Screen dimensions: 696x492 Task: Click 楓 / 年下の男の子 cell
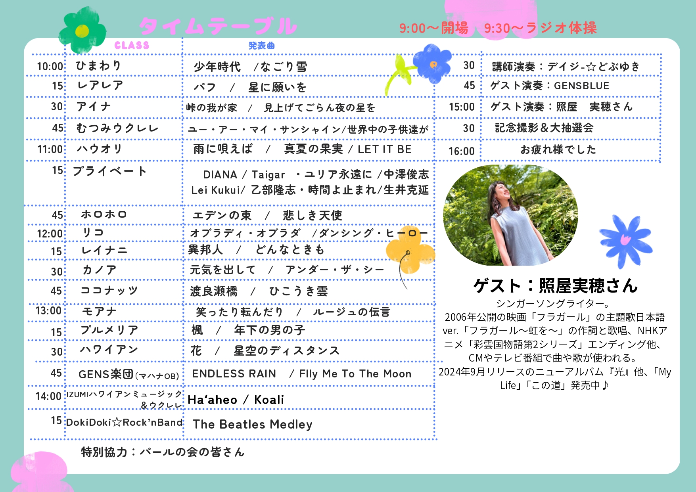click(x=248, y=330)
